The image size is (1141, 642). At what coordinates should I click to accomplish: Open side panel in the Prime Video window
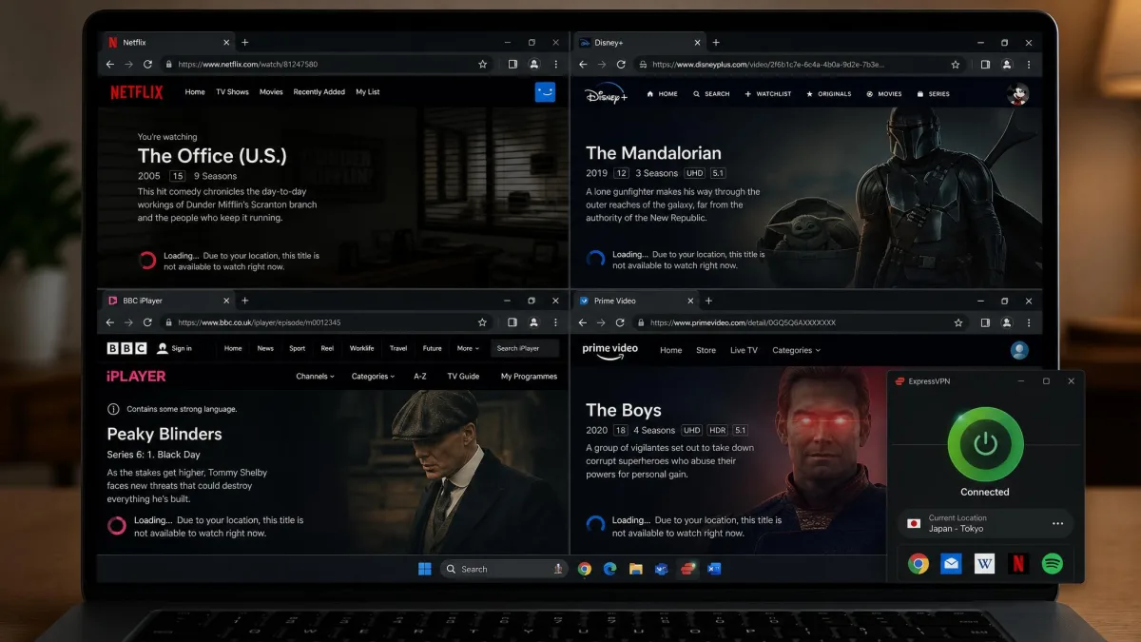(x=986, y=322)
